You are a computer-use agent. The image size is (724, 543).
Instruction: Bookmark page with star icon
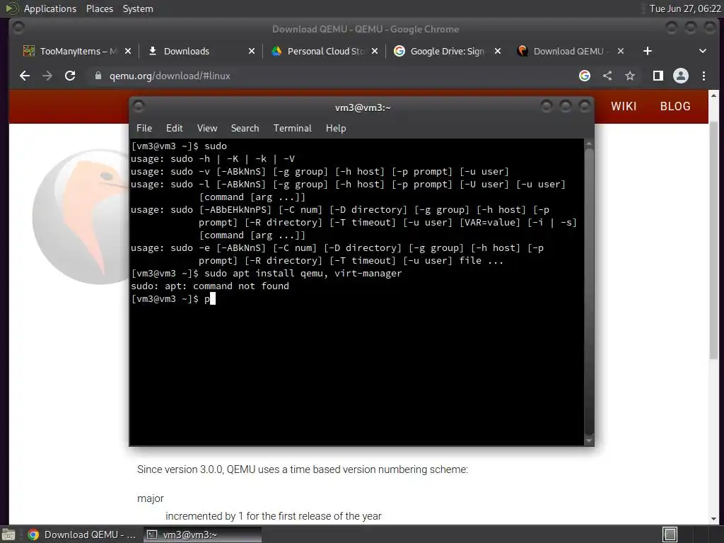pyautogui.click(x=630, y=76)
